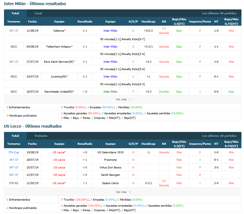Click 'Inter Milán - Últimos resultados' heading

[35, 4]
